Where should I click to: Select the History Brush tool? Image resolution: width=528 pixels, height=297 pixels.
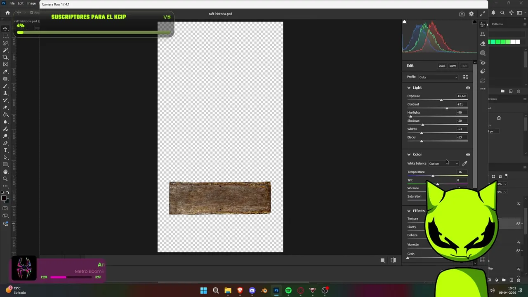tap(5, 100)
